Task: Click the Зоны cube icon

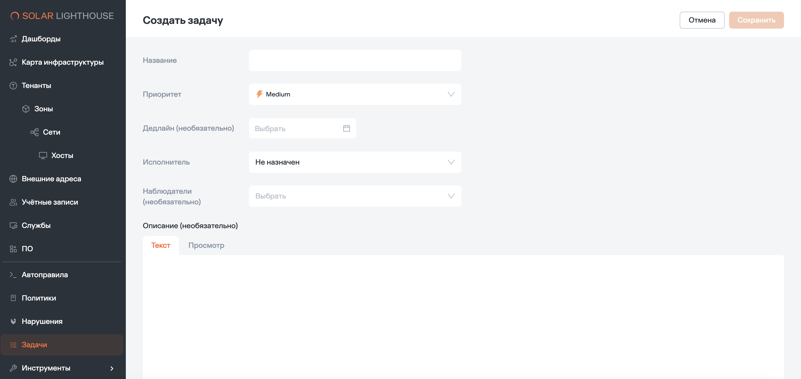Action: (x=26, y=109)
